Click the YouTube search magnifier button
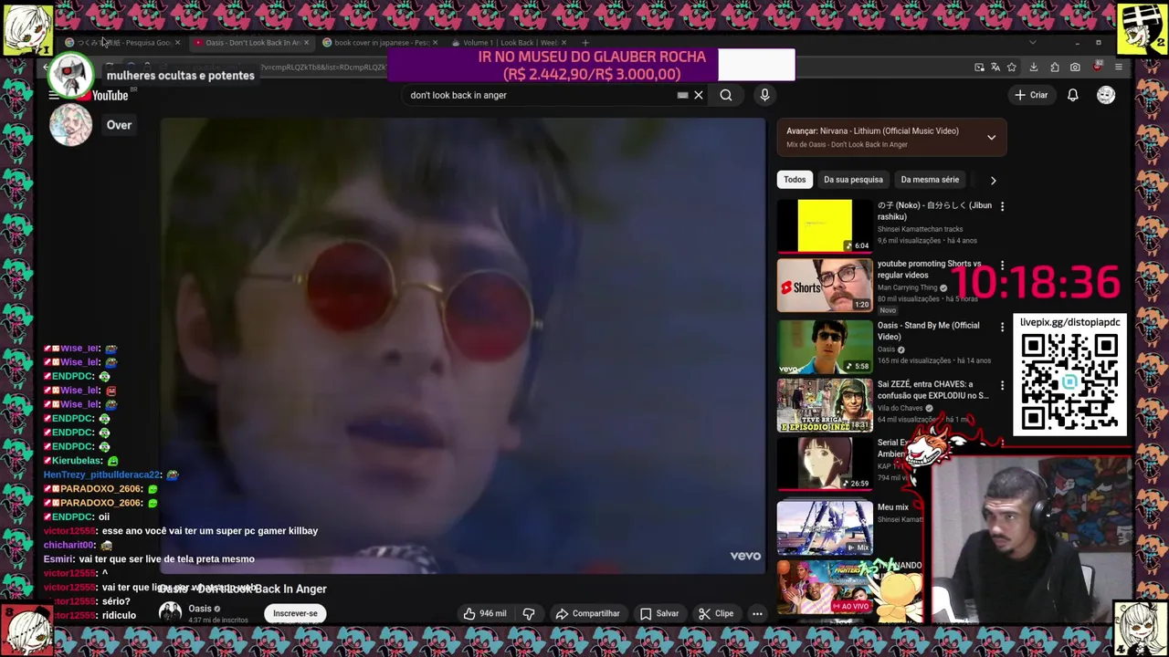The height and width of the screenshot is (657, 1169). coord(726,95)
